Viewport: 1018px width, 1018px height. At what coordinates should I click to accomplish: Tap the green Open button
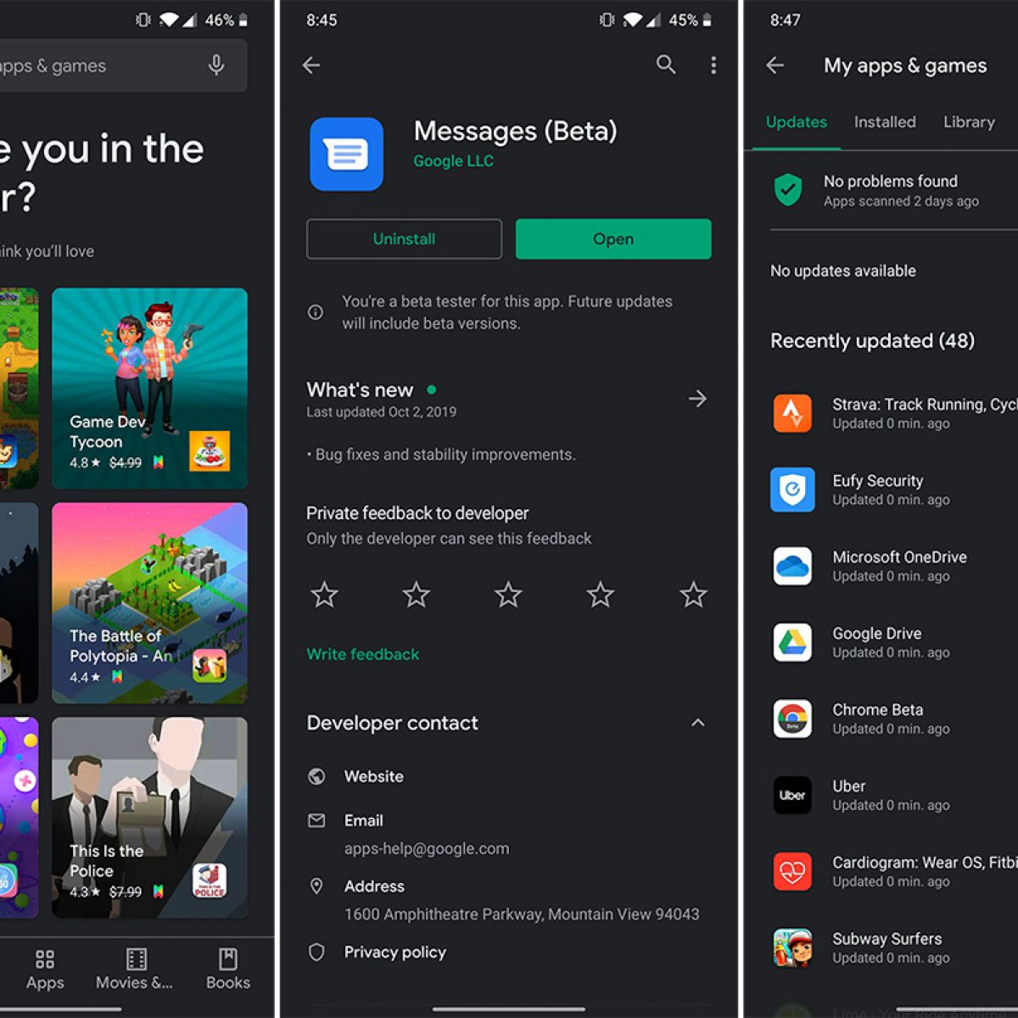(x=612, y=239)
